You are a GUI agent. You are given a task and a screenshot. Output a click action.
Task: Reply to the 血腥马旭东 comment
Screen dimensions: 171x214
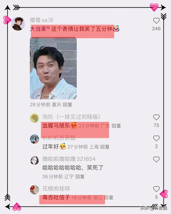tap(116, 126)
